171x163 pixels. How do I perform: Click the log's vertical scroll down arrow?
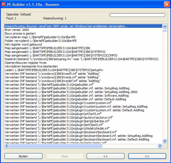coord(165,141)
